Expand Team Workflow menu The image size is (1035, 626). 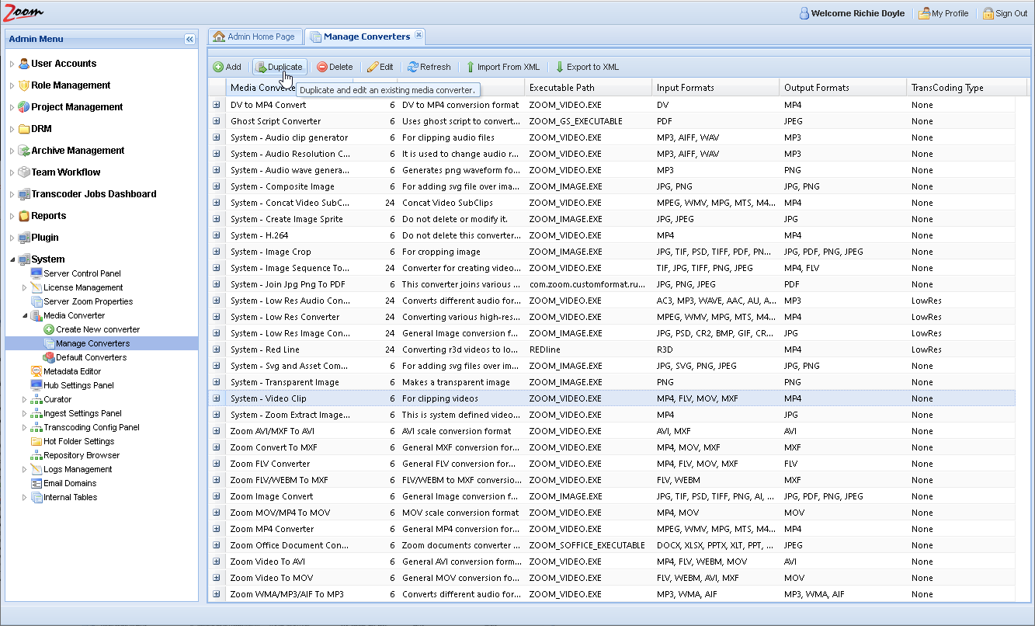click(x=12, y=172)
